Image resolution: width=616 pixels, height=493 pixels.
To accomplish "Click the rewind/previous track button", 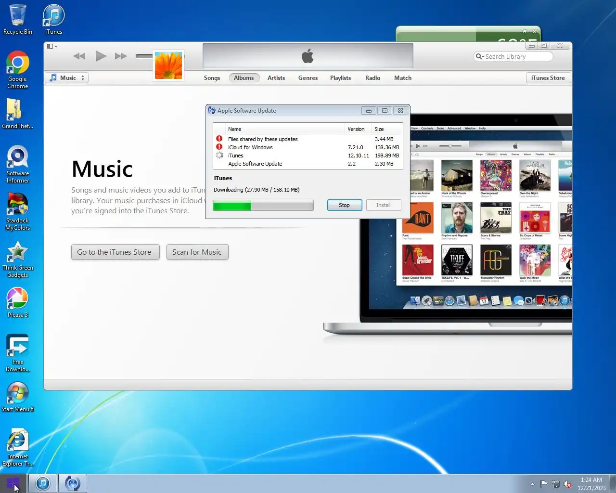I will point(79,56).
